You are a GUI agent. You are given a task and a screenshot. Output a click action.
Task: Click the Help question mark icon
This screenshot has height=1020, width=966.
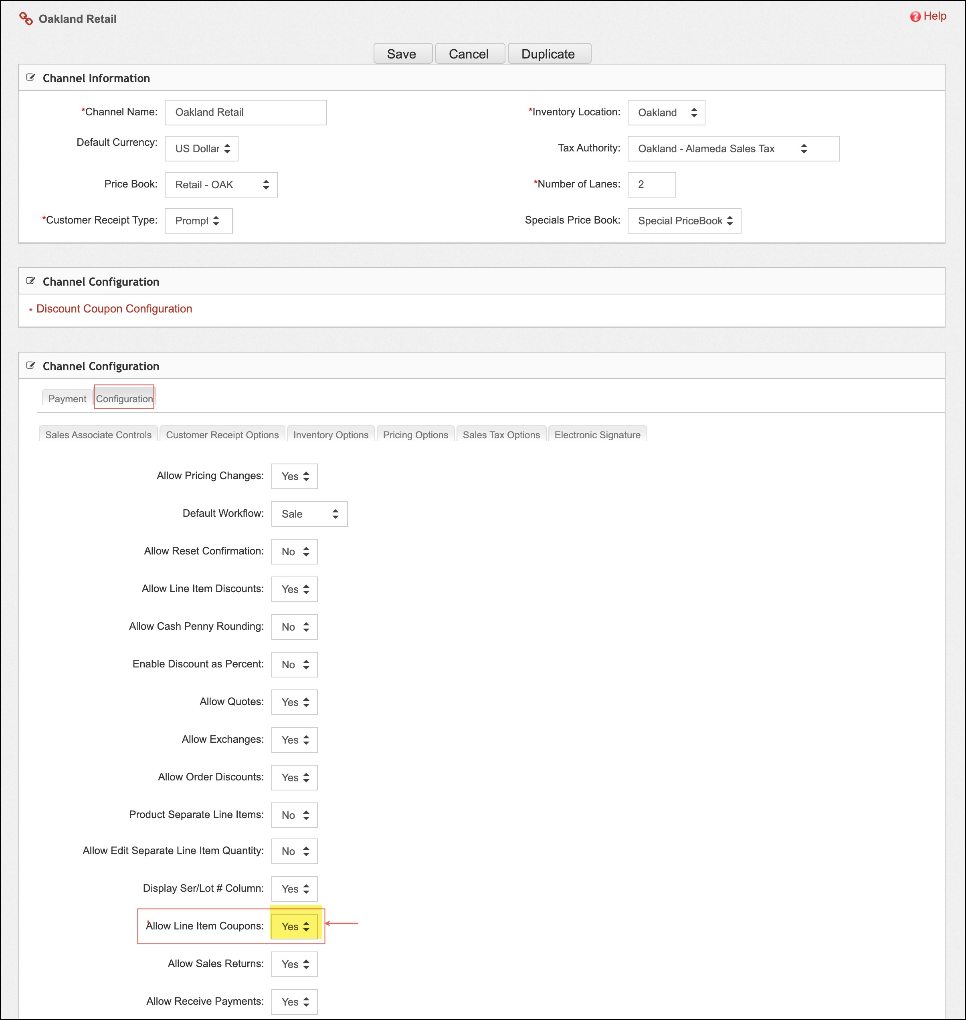click(x=915, y=16)
